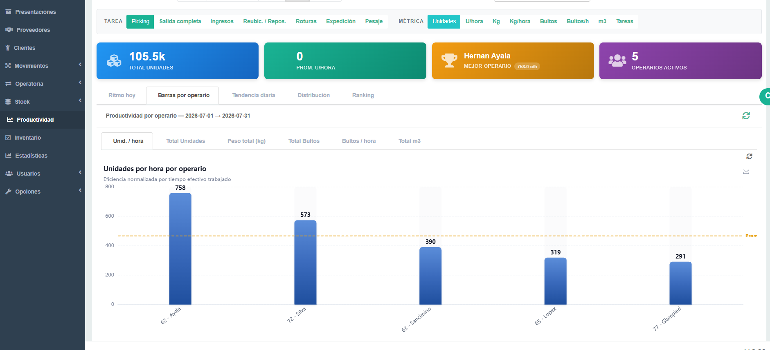Click the Opciones wrench icon
The width and height of the screenshot is (770, 350).
pyautogui.click(x=8, y=192)
